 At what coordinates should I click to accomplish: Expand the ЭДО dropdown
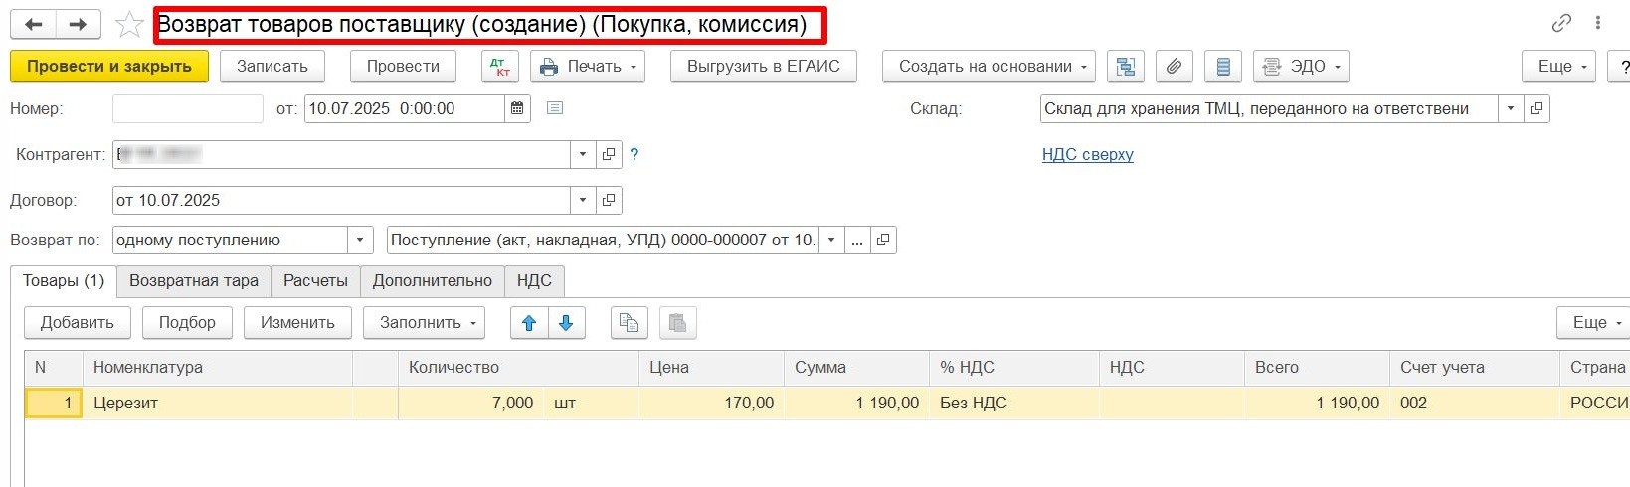1301,67
